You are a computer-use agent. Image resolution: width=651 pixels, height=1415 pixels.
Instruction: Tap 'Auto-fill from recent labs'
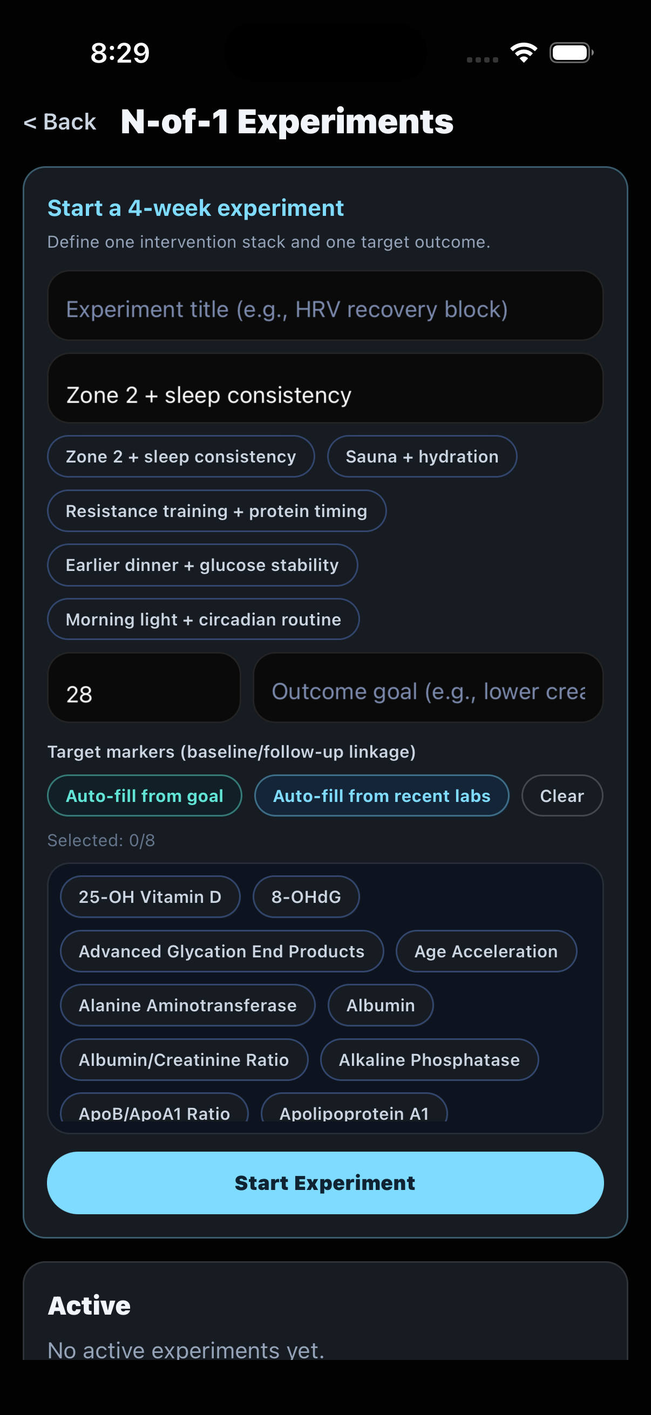[382, 795]
